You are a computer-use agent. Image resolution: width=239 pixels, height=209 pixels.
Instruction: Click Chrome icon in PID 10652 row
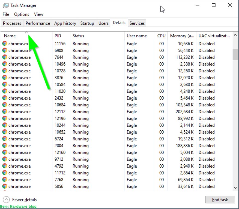tap(5, 132)
